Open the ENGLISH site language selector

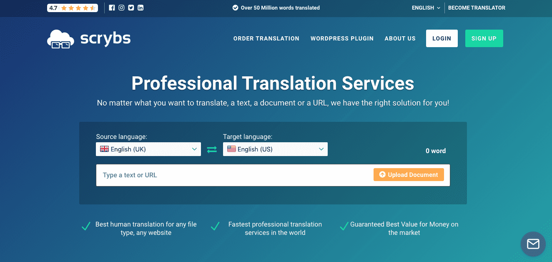426,8
